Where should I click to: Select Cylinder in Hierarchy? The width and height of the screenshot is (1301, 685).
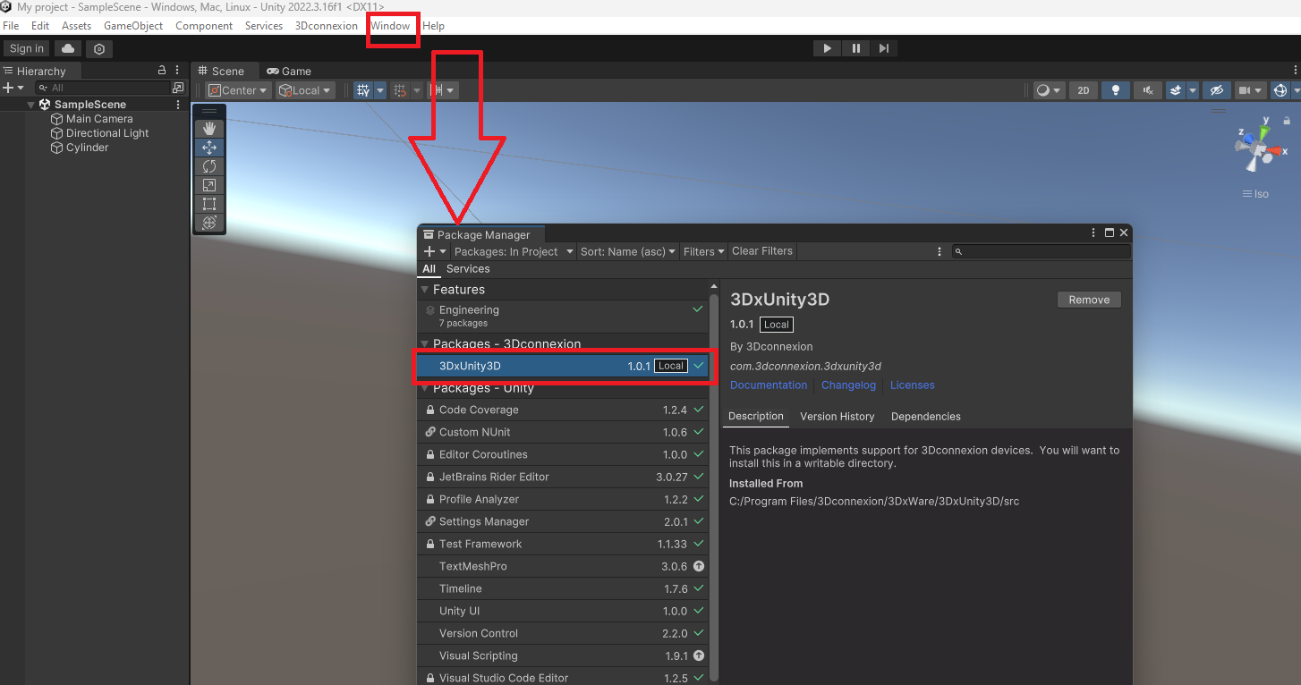pos(87,148)
